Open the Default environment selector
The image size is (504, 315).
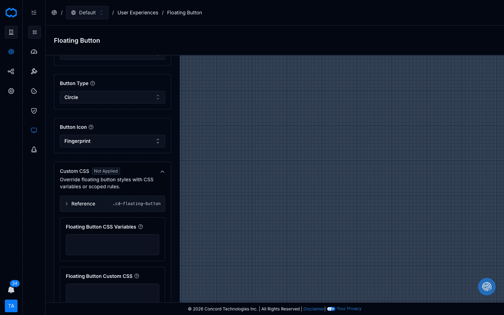coord(87,13)
